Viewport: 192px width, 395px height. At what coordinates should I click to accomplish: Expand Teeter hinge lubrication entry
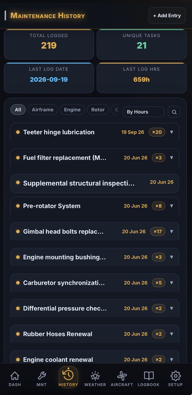172,132
